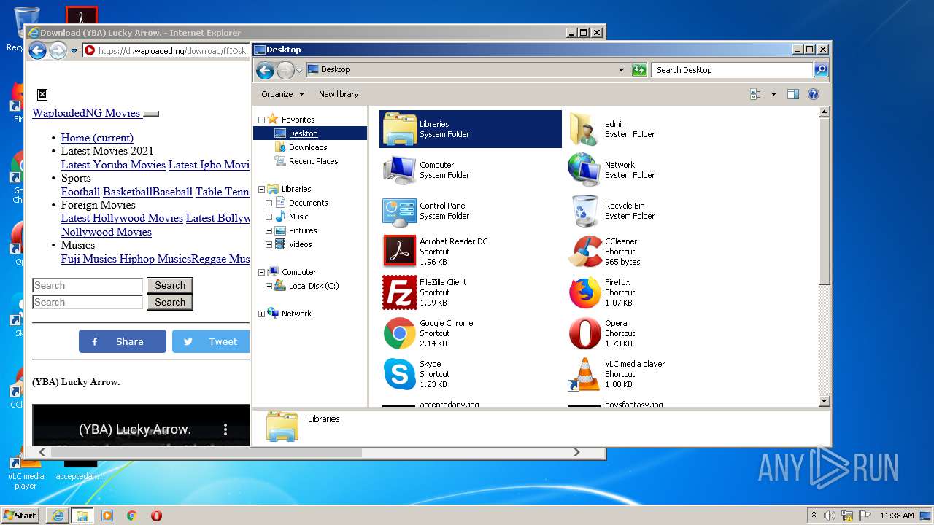The height and width of the screenshot is (525, 934).
Task: Open the Acrobat Reader DC shortcut icon
Action: (x=399, y=252)
